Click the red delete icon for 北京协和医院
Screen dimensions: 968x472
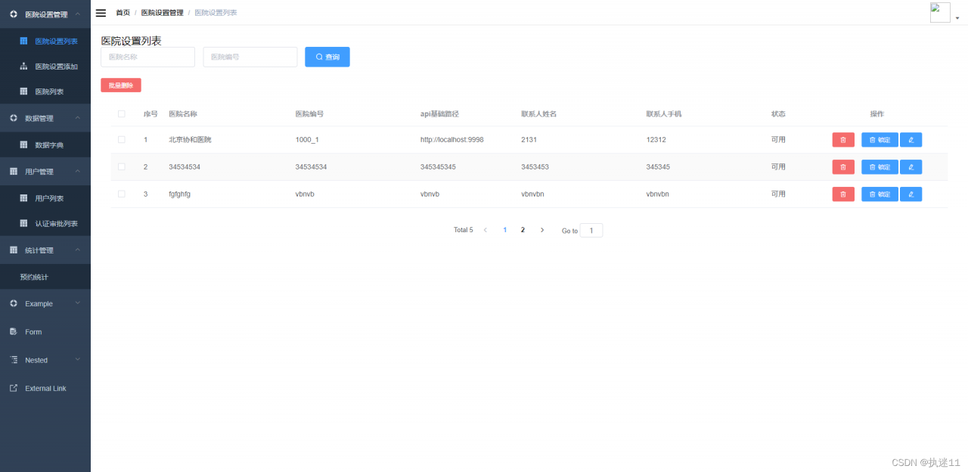point(843,140)
